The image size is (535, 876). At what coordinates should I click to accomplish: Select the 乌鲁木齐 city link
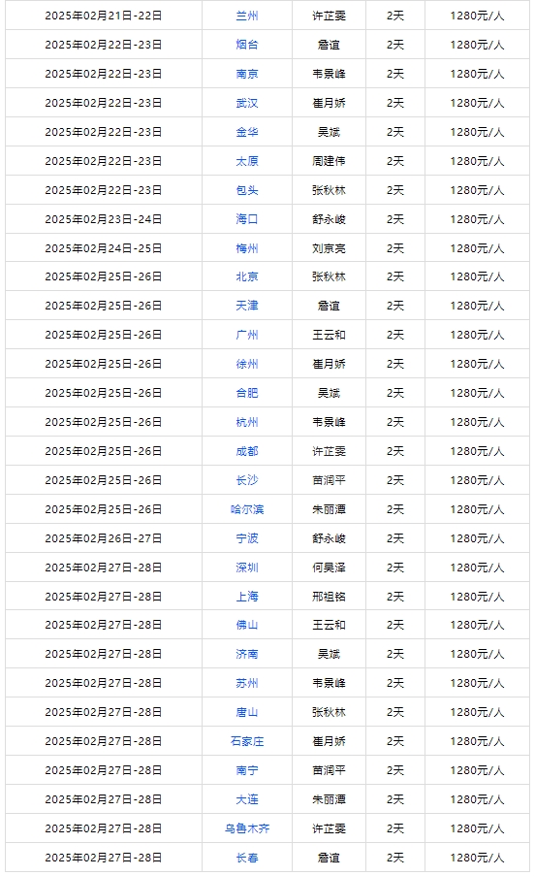[x=246, y=827]
